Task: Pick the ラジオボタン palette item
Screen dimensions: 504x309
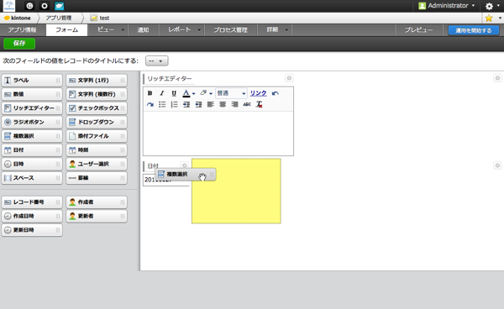Action: click(32, 122)
